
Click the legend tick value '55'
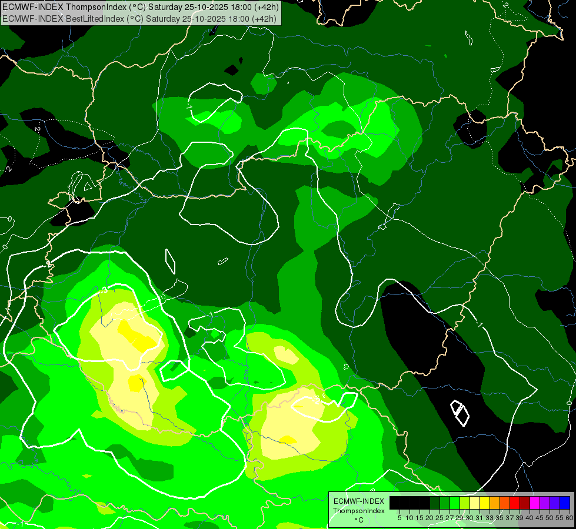(560, 518)
